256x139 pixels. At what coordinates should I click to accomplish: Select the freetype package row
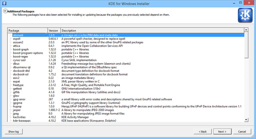[128, 85]
